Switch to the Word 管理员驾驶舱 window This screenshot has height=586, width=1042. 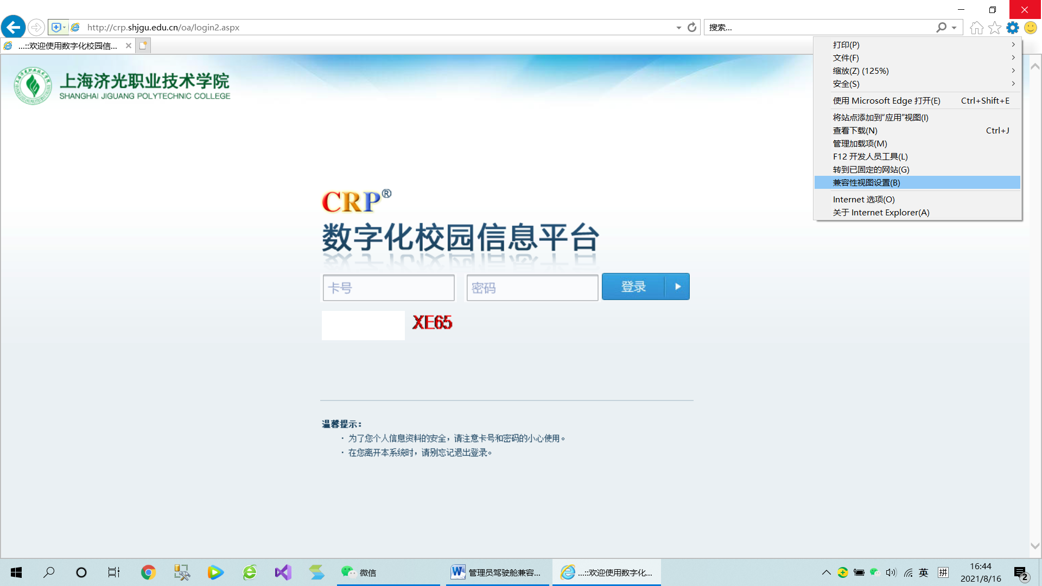pyautogui.click(x=498, y=572)
